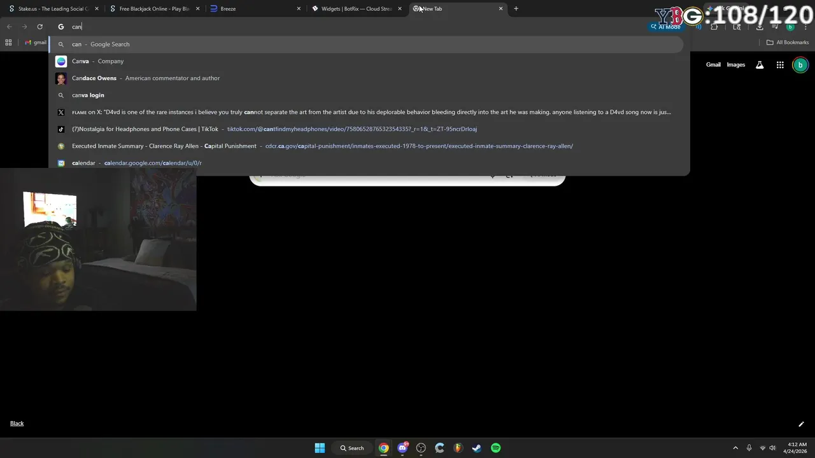Click the Gmail link
This screenshot has height=458, width=815.
(x=713, y=65)
